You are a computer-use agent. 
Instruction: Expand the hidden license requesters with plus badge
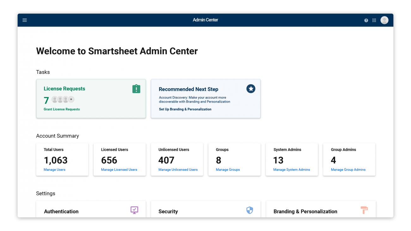pos(71,99)
